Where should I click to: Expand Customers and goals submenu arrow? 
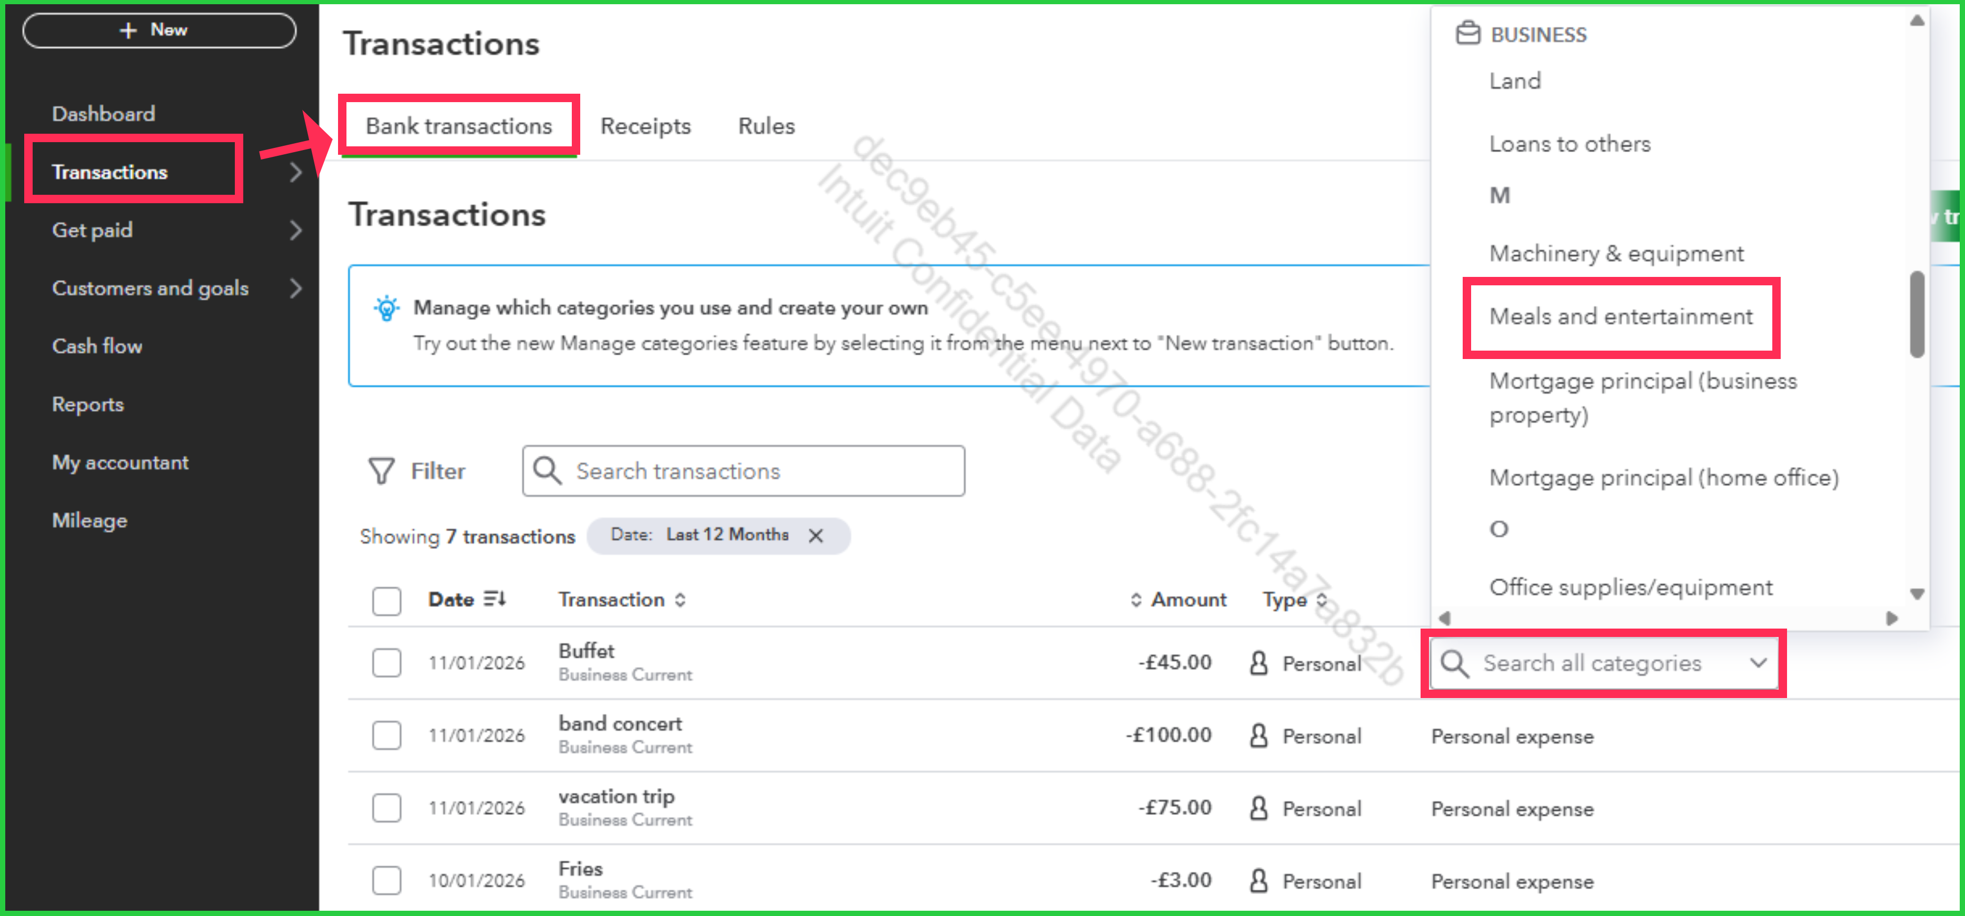[296, 288]
